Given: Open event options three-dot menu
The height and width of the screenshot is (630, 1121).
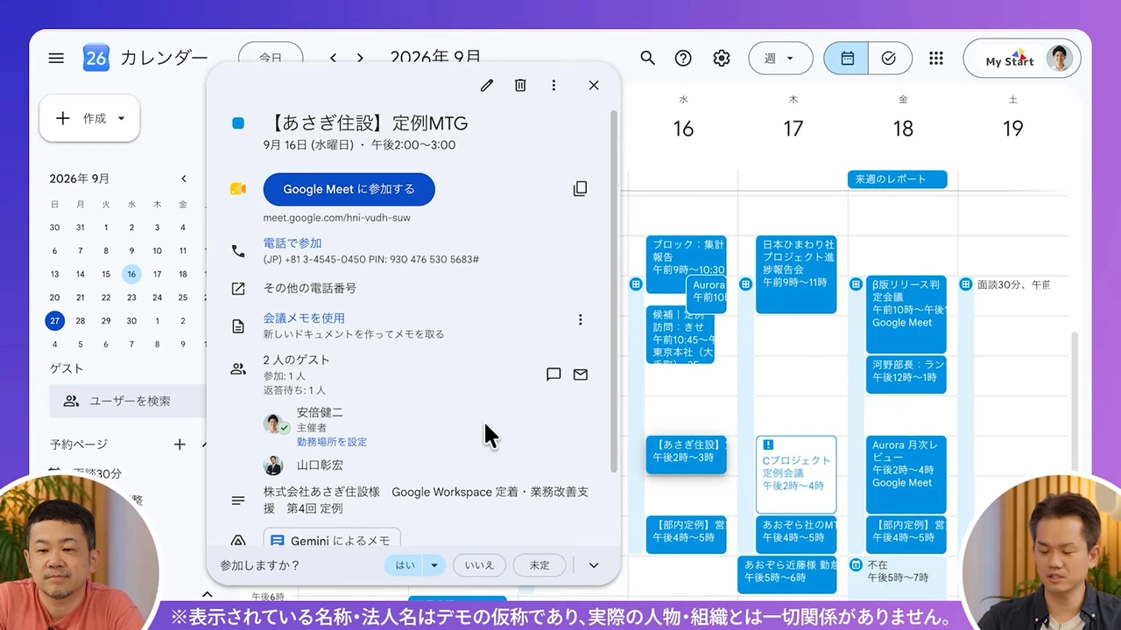Looking at the screenshot, I should point(553,85).
